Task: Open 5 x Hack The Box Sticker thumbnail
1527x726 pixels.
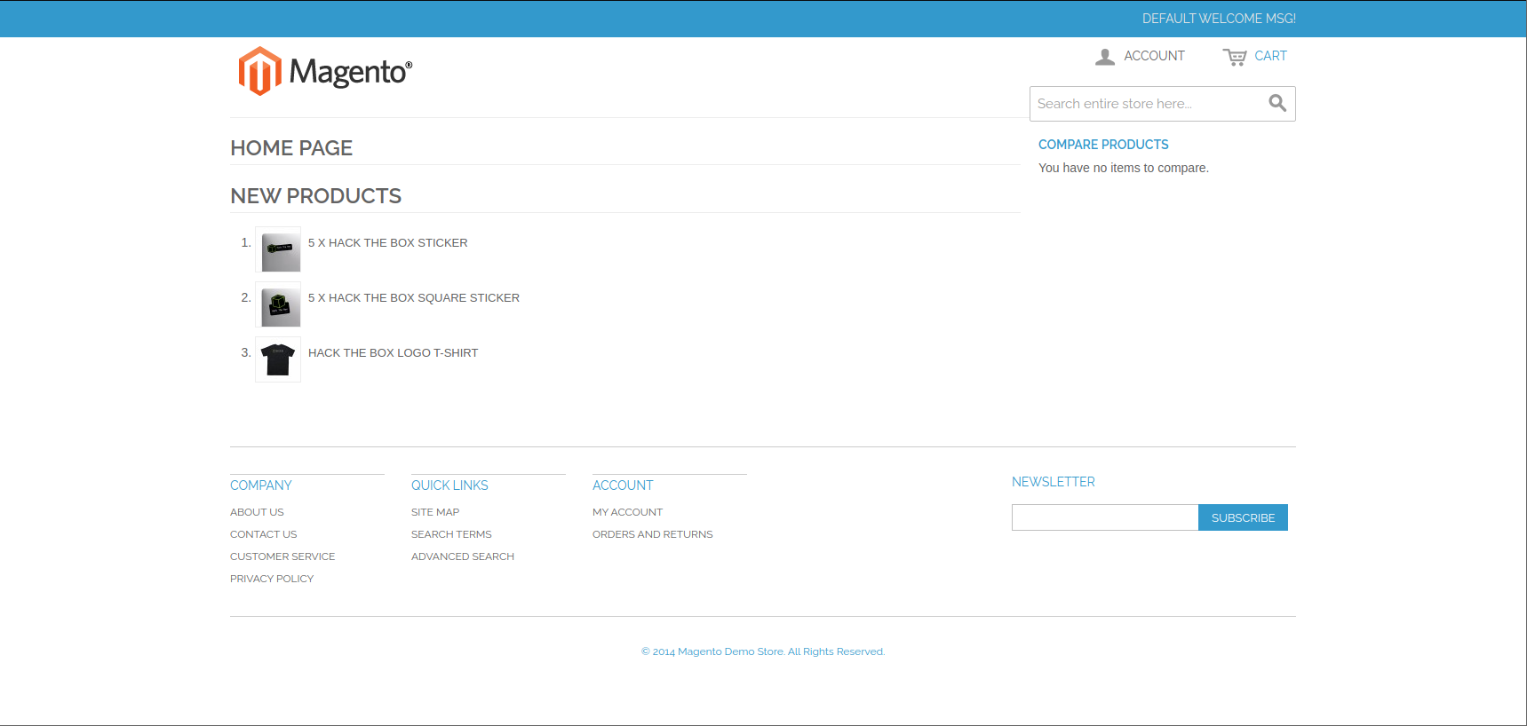Action: coord(278,249)
